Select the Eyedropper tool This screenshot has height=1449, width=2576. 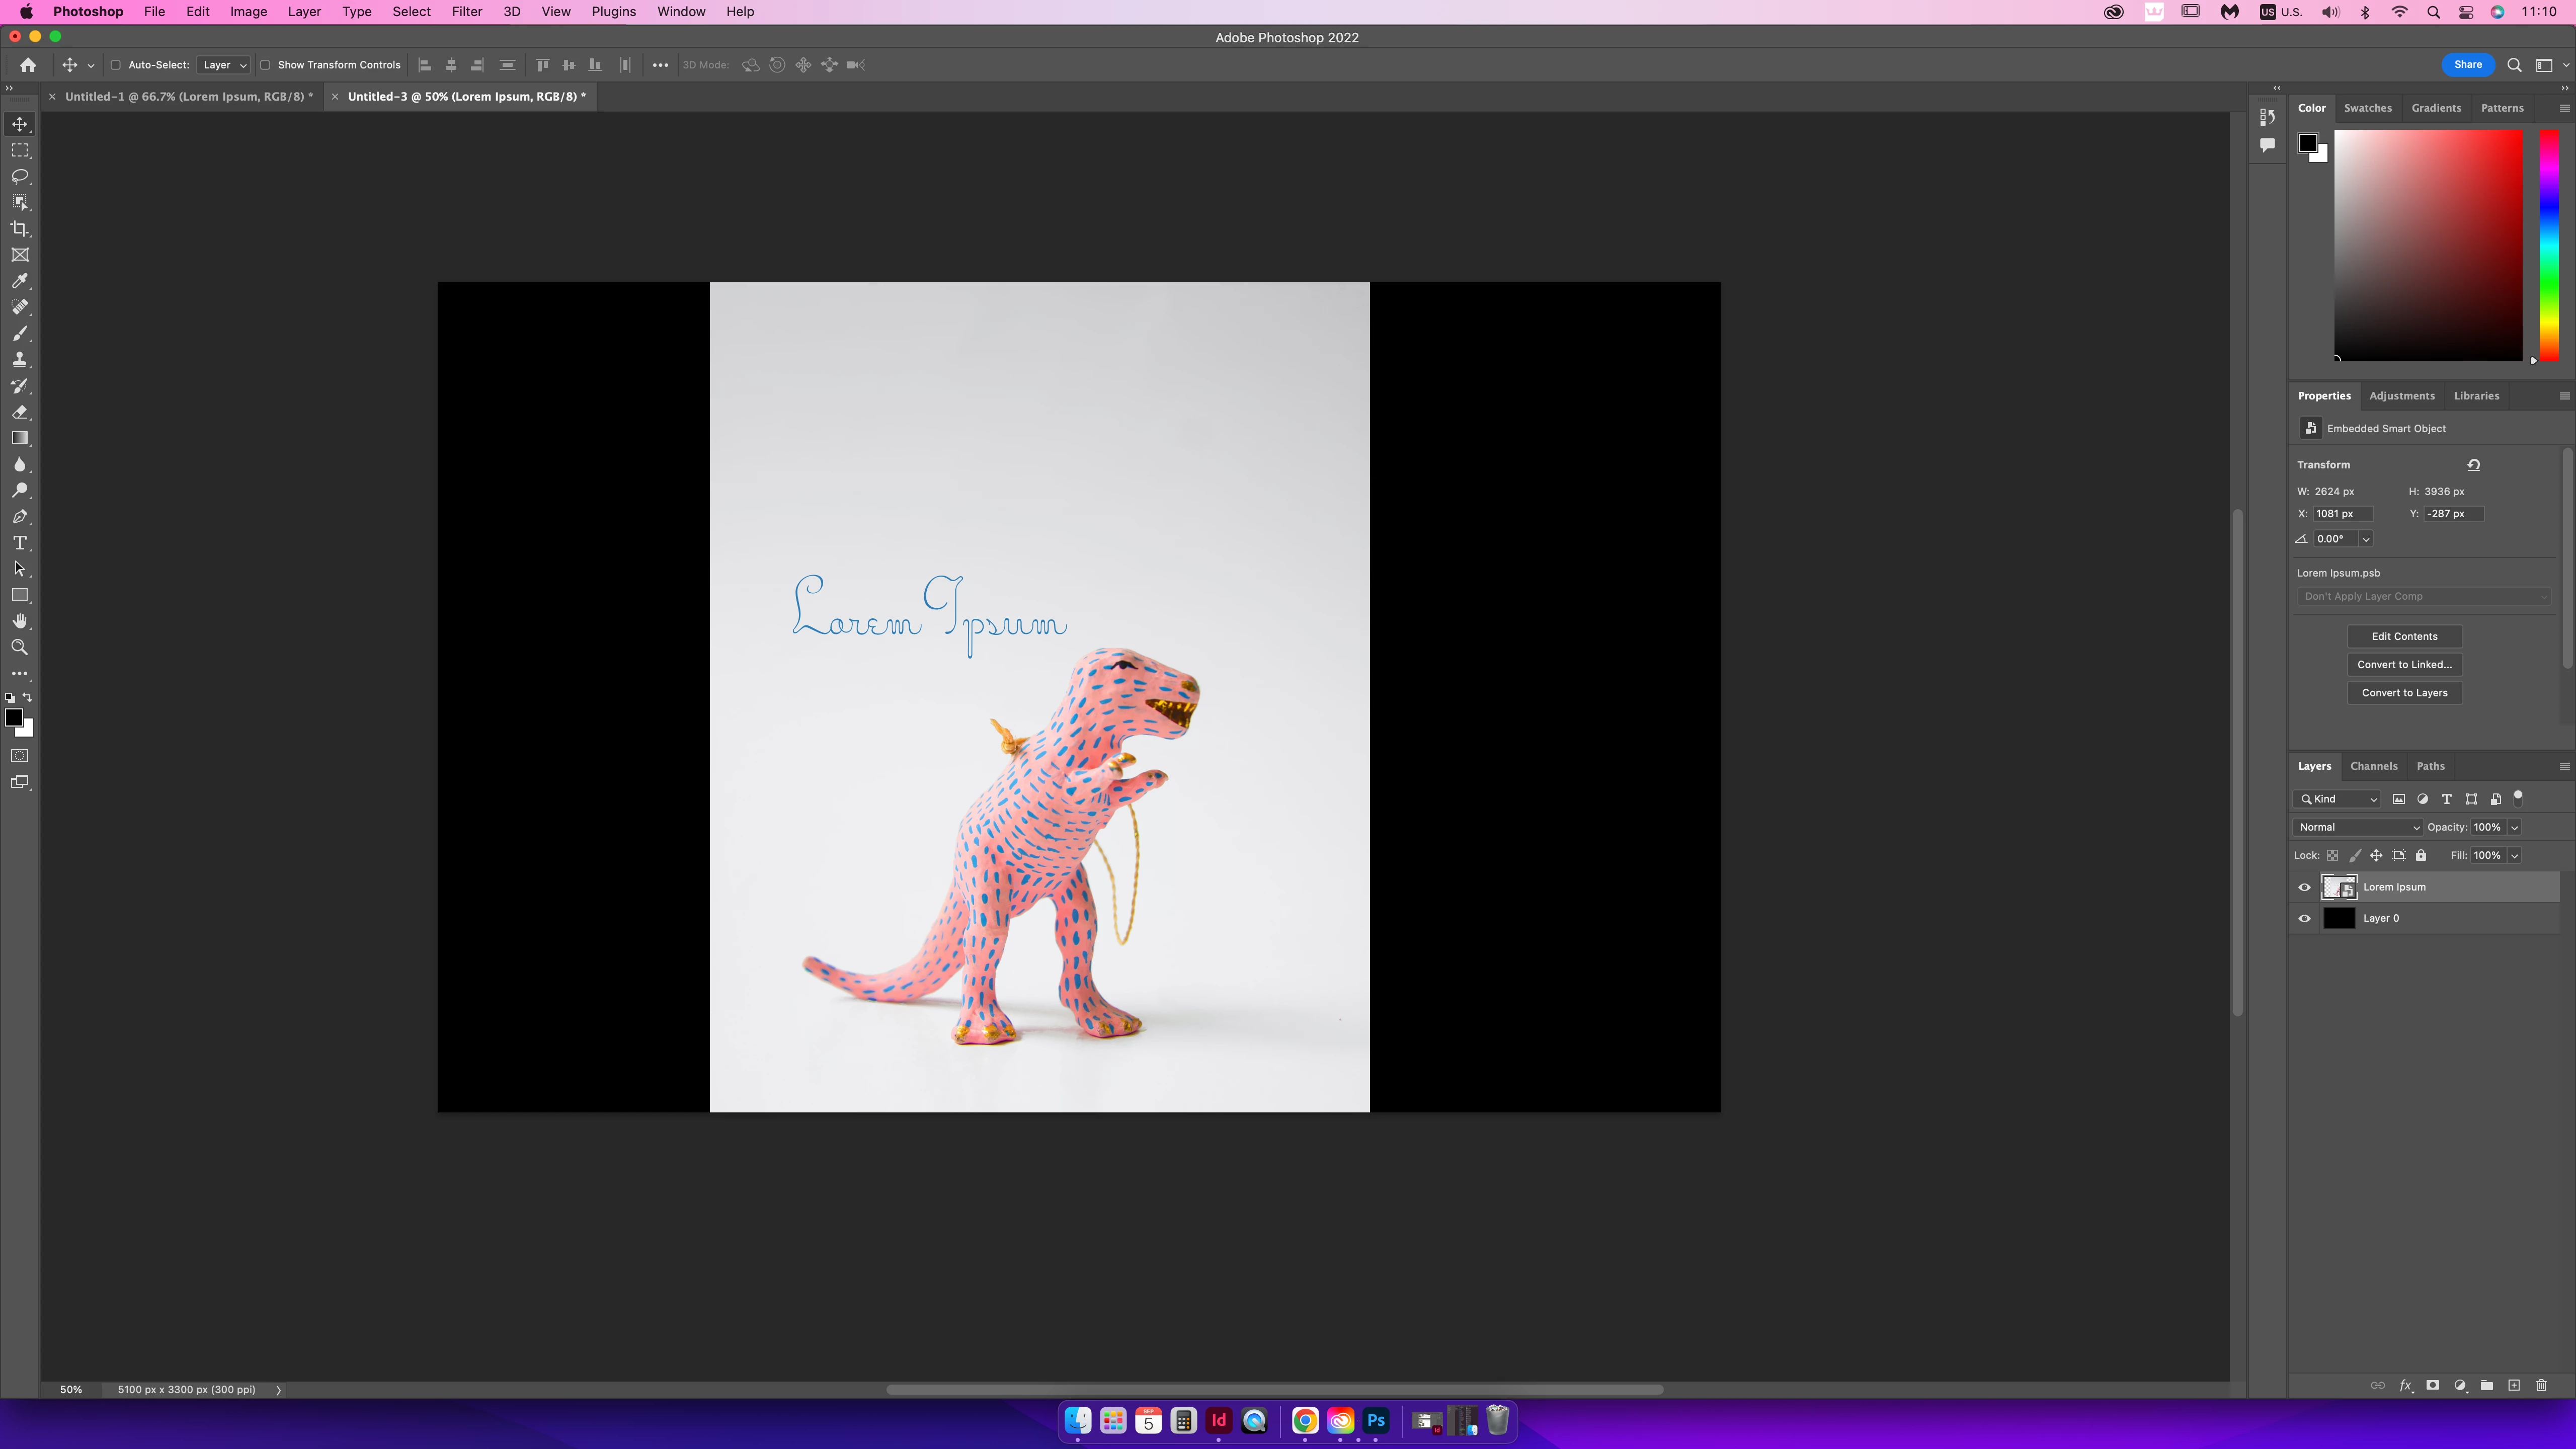coord(20,281)
